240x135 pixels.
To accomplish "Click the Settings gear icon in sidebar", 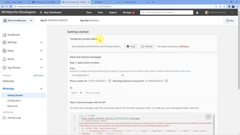I will (4, 42).
